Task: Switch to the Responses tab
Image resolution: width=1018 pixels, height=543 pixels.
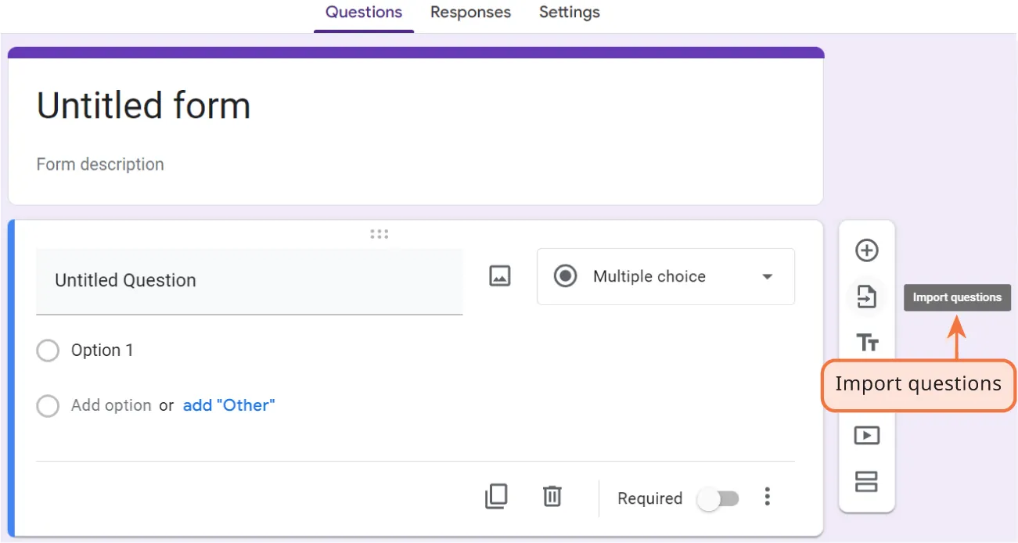Action: point(470,12)
